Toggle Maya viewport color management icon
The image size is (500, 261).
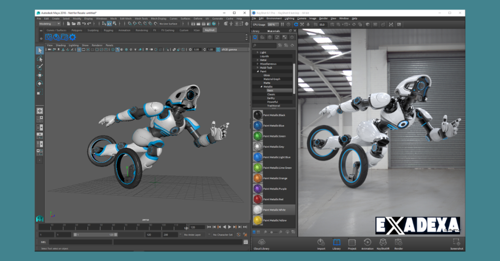tap(218, 50)
